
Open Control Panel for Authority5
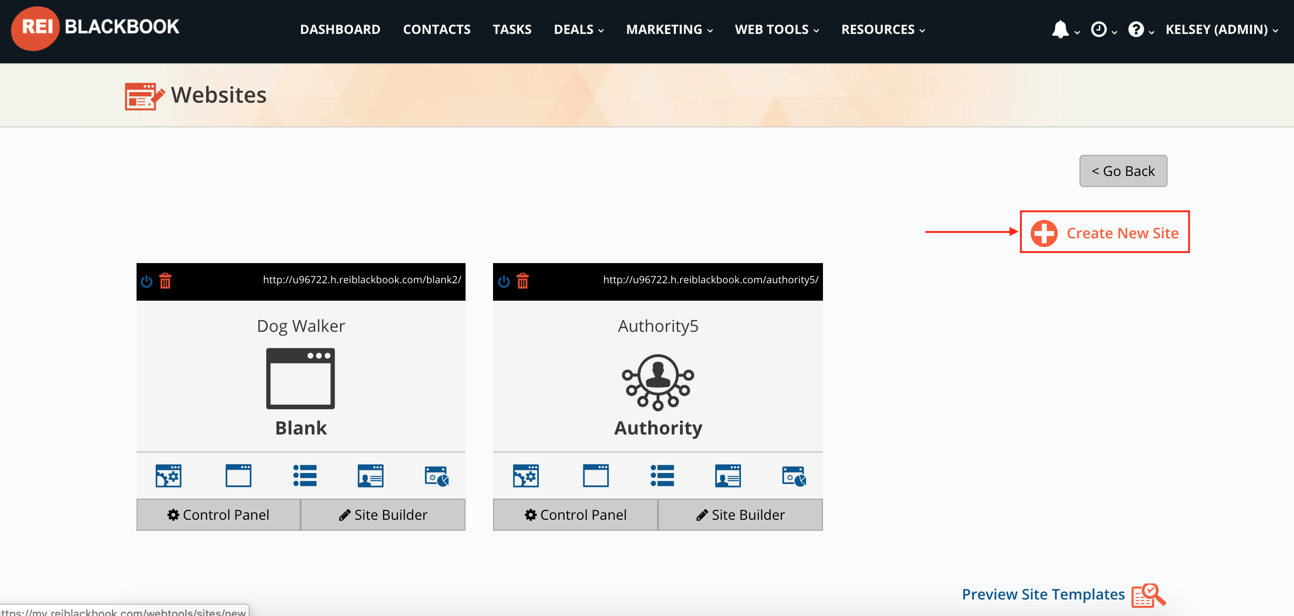point(576,515)
